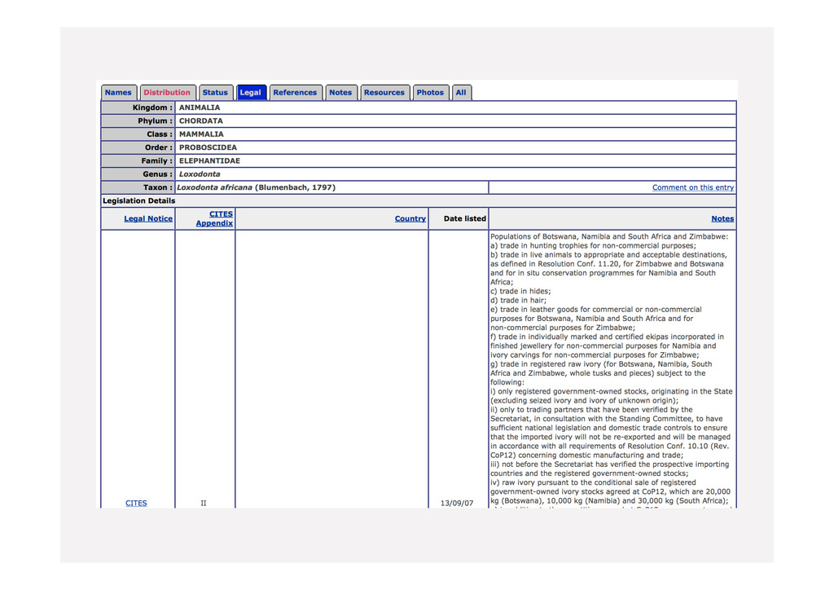This screenshot has height=590, width=834.
Task: Click the 'Kingdom :' label cell
Action: pos(138,108)
